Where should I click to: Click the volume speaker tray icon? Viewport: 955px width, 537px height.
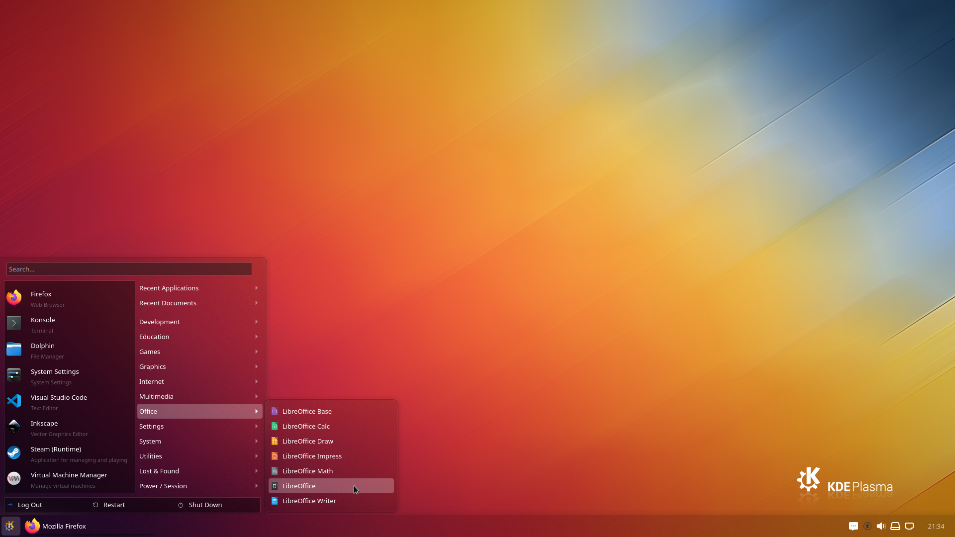point(881,526)
